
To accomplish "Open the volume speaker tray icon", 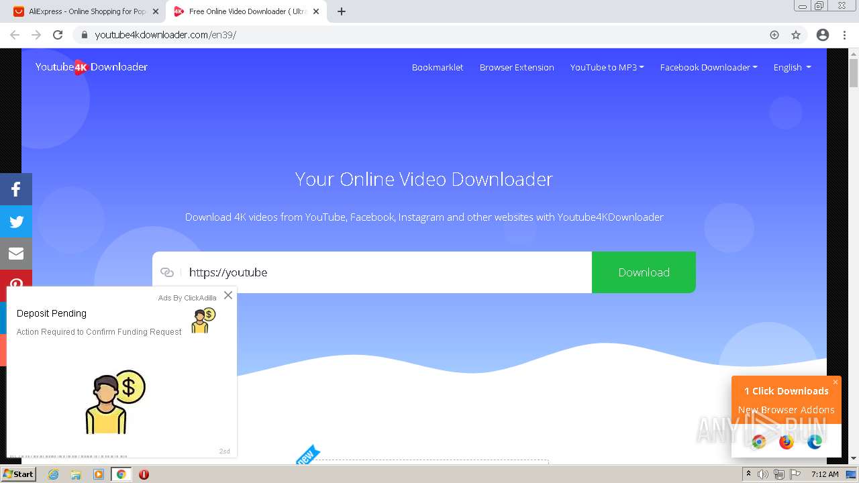I will 763,474.
